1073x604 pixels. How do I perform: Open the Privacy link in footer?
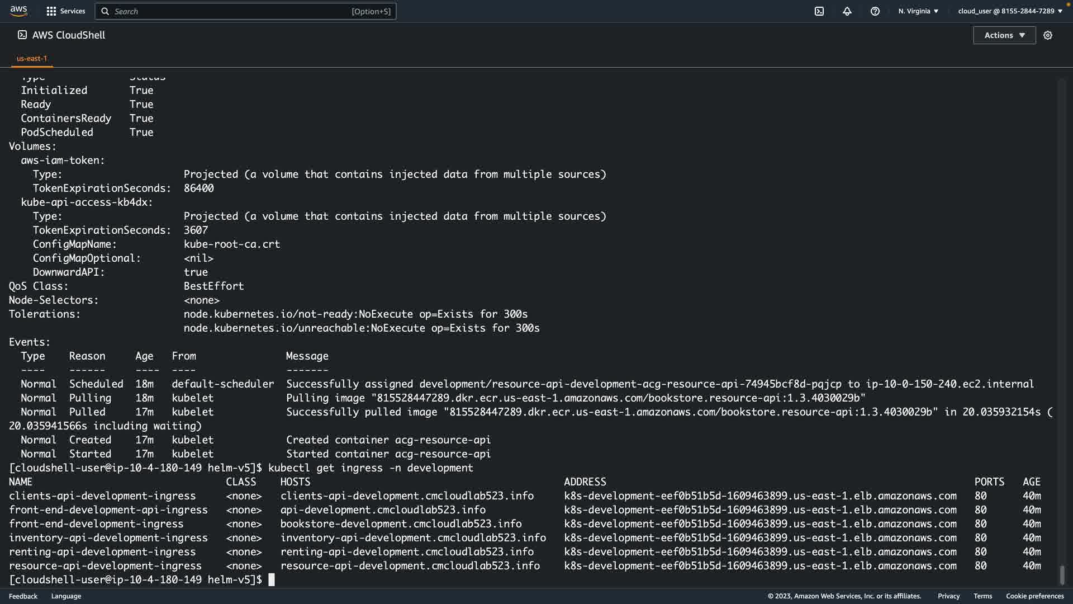[948, 596]
